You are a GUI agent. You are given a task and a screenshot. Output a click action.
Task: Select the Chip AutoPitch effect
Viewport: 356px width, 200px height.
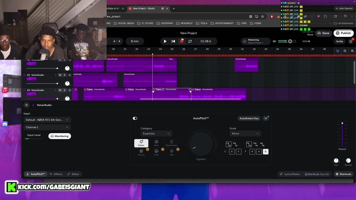pyautogui.click(x=172, y=152)
